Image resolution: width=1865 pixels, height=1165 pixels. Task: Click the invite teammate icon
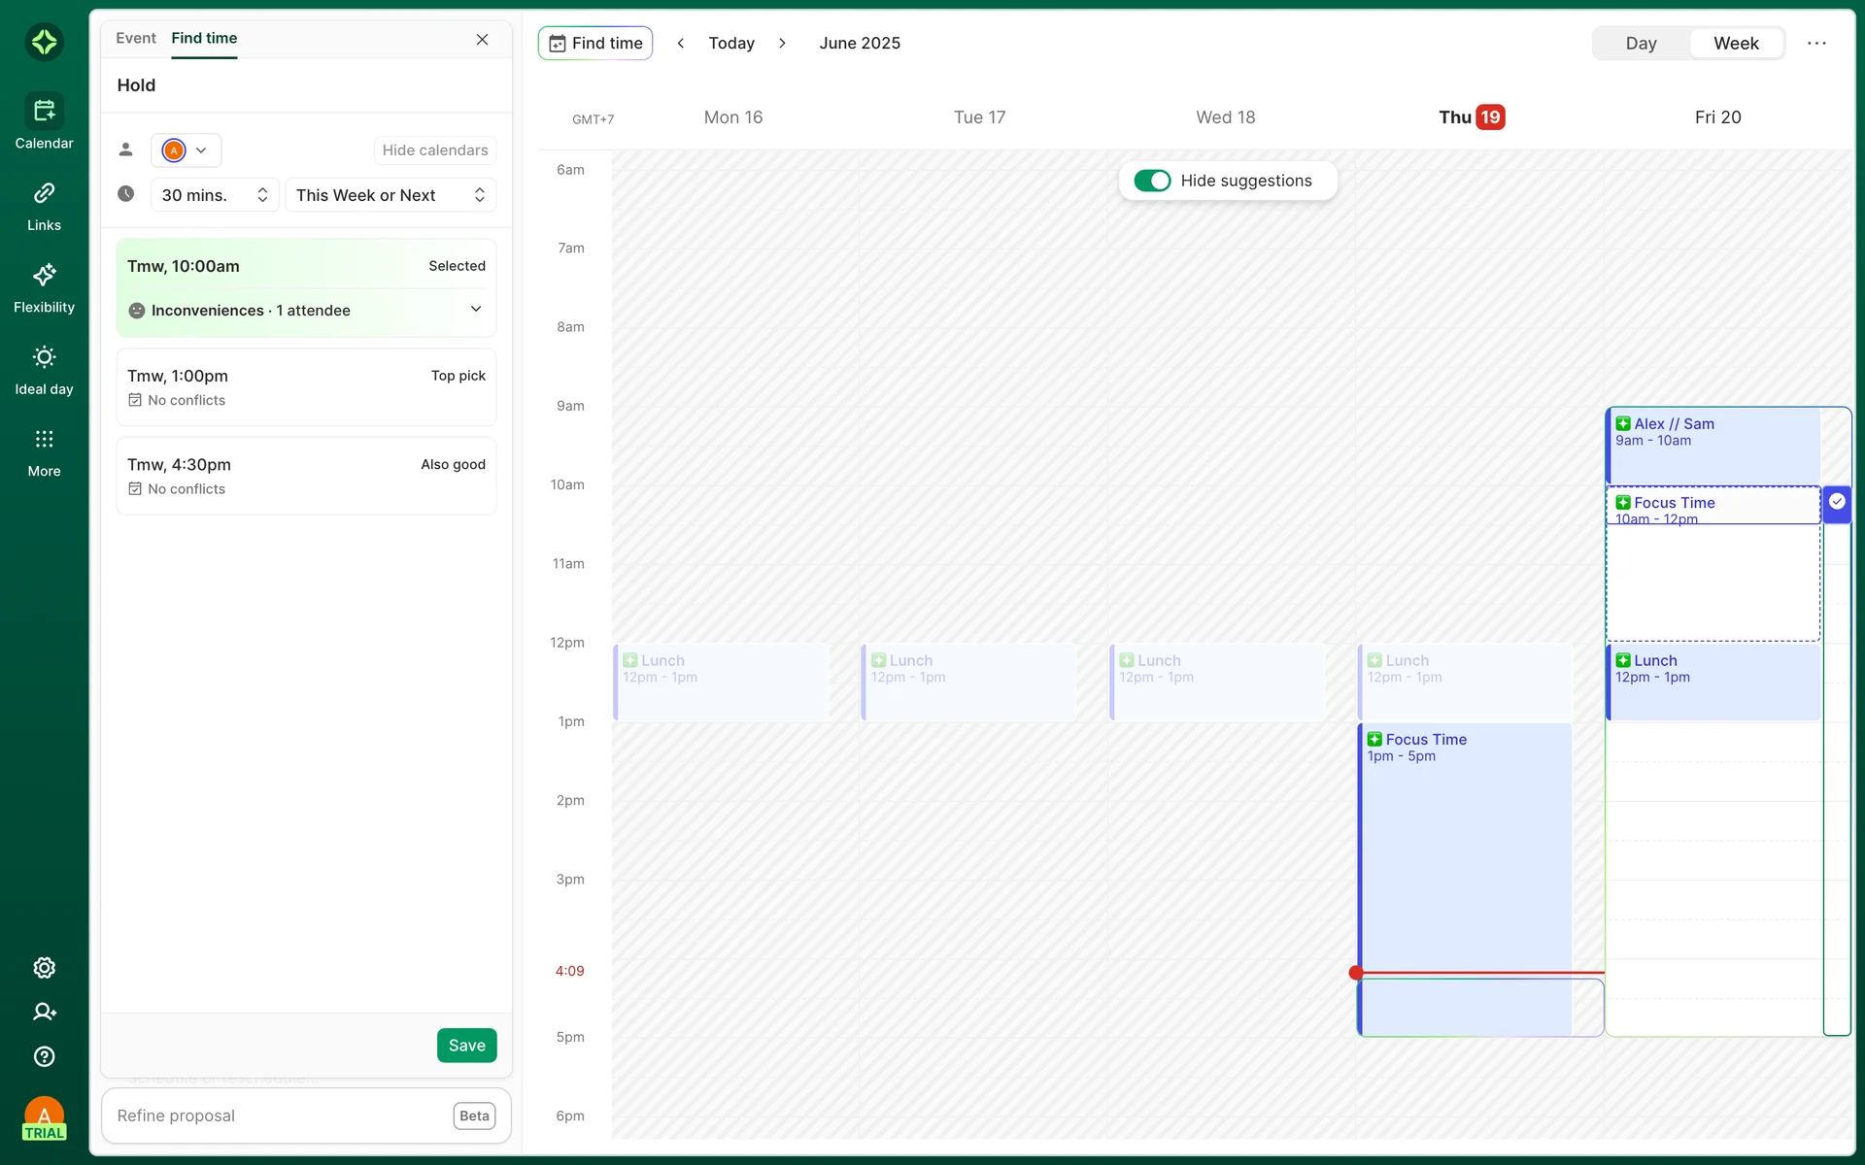tap(44, 1012)
